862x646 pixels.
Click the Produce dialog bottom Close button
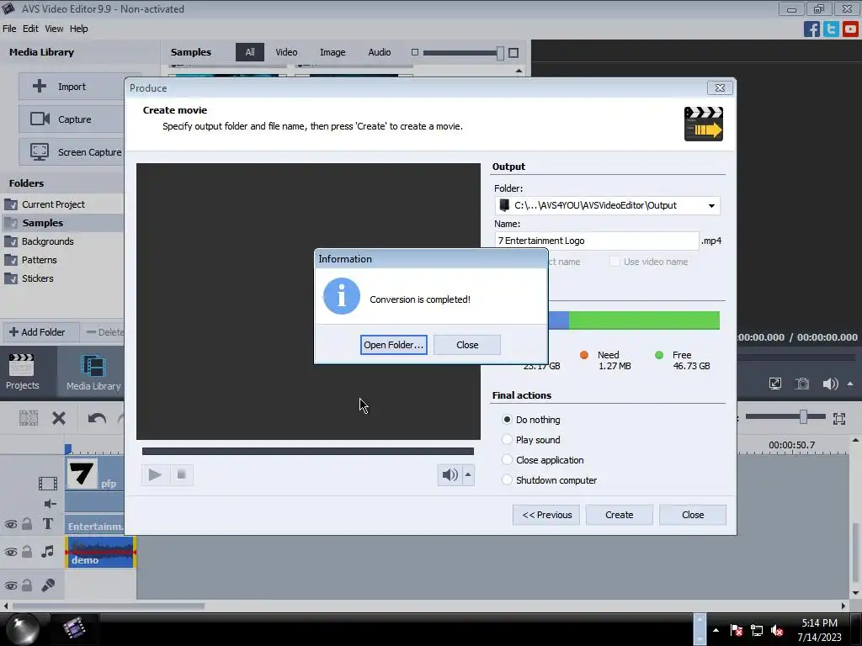693,515
